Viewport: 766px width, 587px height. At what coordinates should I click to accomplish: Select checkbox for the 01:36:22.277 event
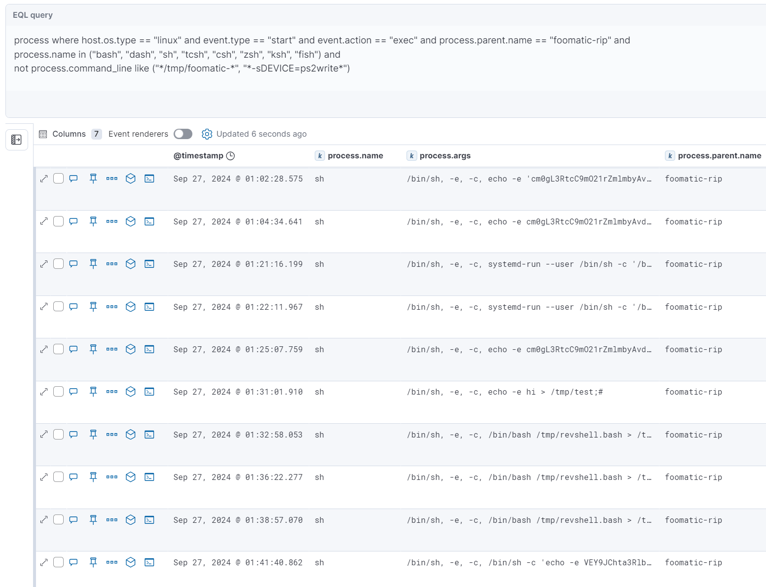[58, 477]
